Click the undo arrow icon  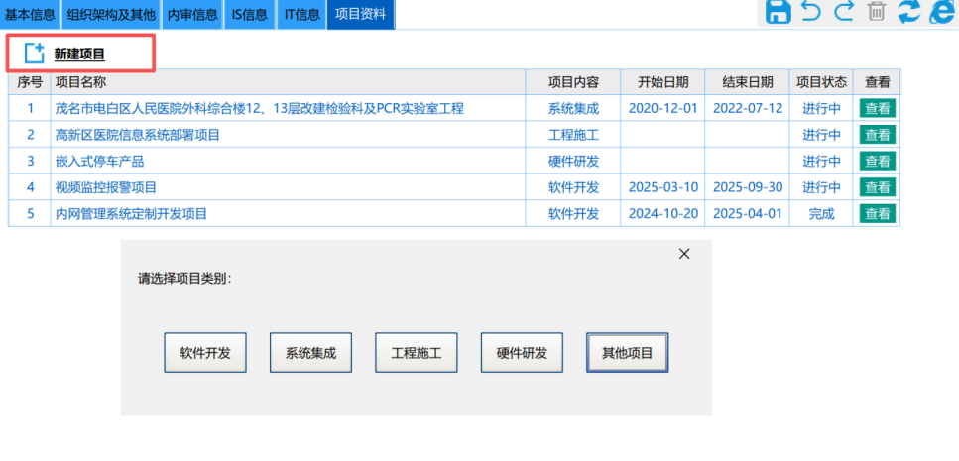point(811,12)
